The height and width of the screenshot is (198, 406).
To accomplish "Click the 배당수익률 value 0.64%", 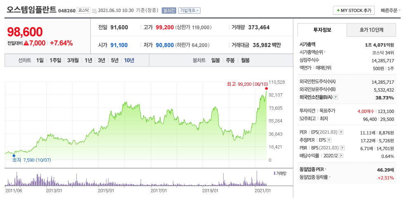I will (387, 156).
